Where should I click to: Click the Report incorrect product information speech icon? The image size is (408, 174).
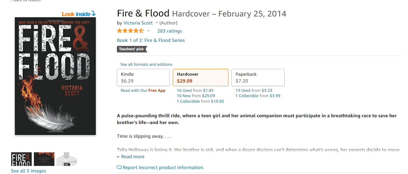tap(119, 167)
